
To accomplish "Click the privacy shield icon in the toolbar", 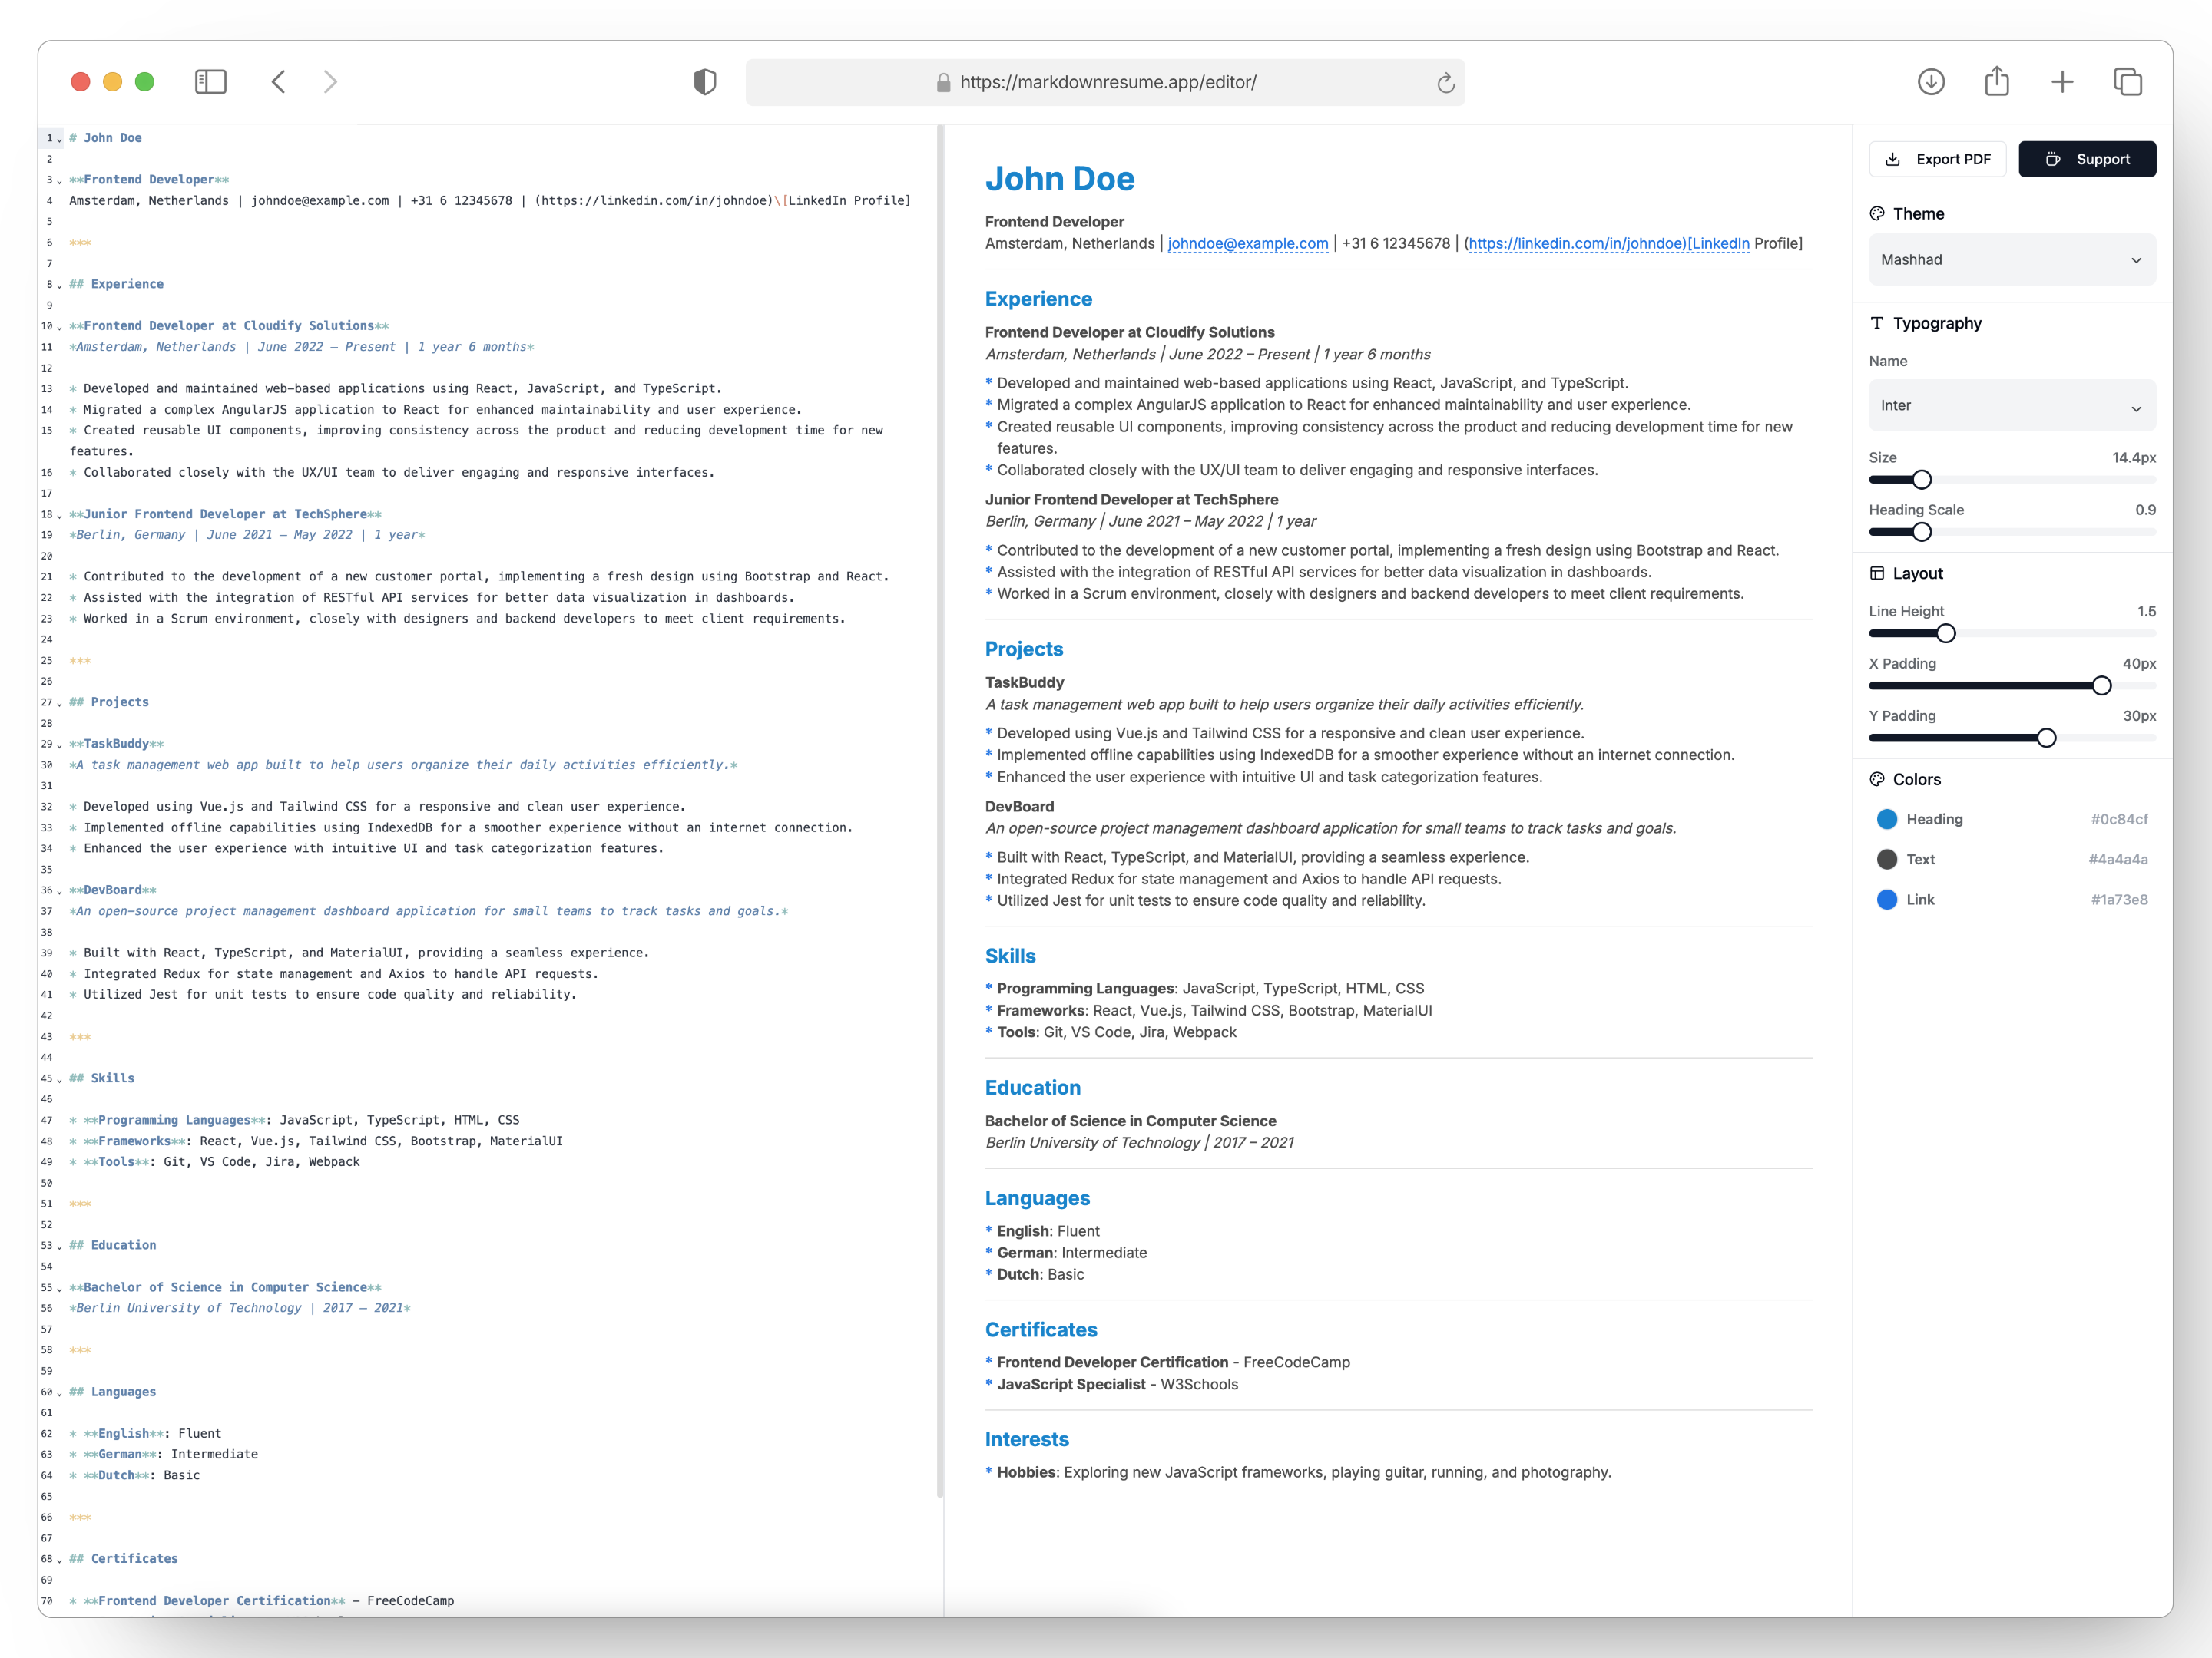I will (706, 82).
